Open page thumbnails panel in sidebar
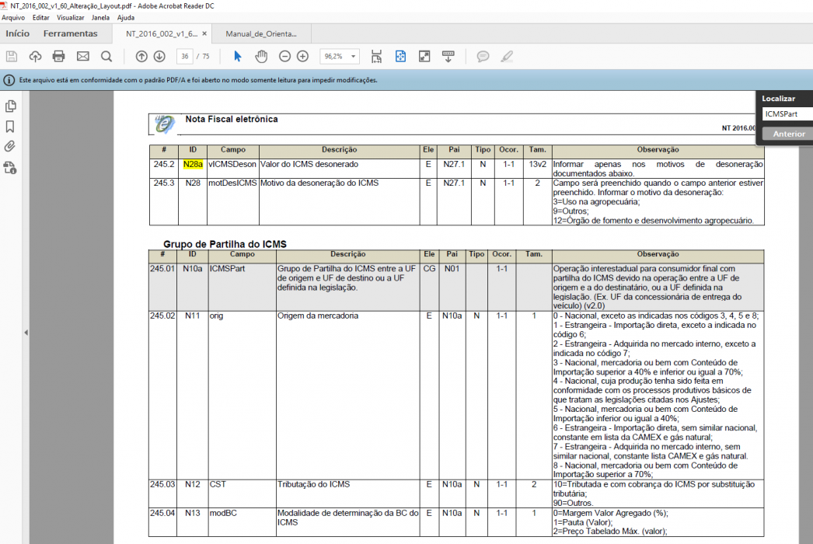Screen dimensions: 813x544 [x=10, y=106]
